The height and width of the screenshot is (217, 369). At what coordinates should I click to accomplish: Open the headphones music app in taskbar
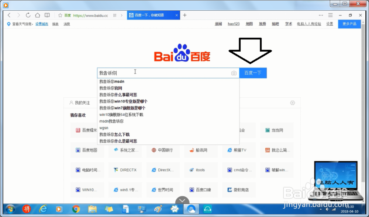(x=207, y=209)
